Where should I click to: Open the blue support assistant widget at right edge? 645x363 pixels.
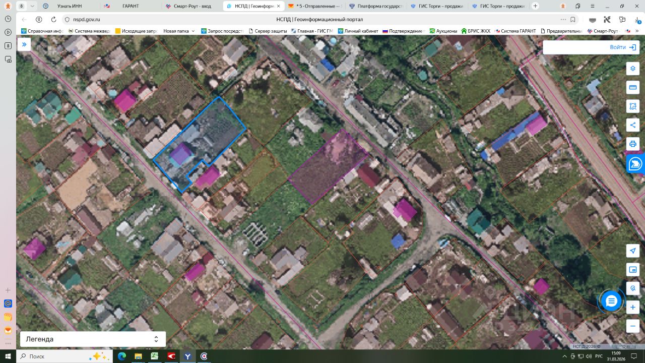[x=636, y=164]
